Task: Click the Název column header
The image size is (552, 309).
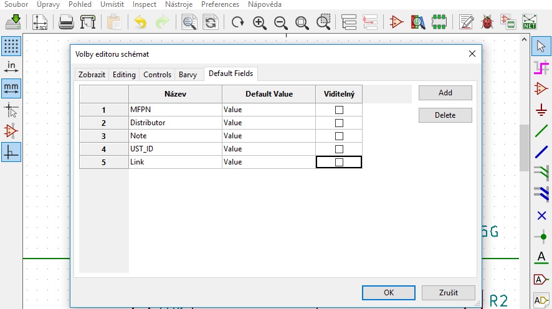Action: [175, 94]
